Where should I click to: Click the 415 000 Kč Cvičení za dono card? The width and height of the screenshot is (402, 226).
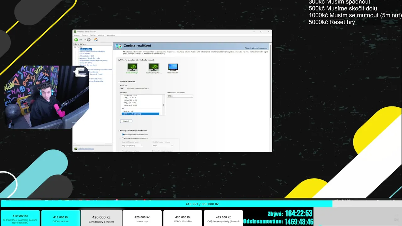click(61, 218)
